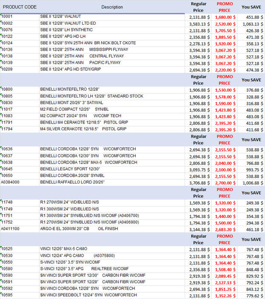Click promo price 2,683.20 $
The image size is (265, 299).
tap(225, 230)
